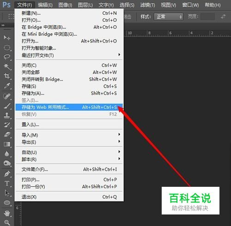231x226 pixels.
Task: Click the 宽度 width input field
Action: (x=207, y=17)
